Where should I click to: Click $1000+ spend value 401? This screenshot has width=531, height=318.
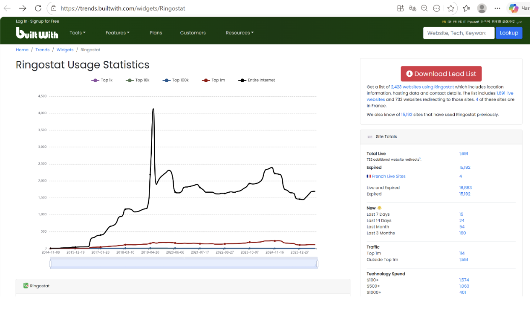(462, 292)
